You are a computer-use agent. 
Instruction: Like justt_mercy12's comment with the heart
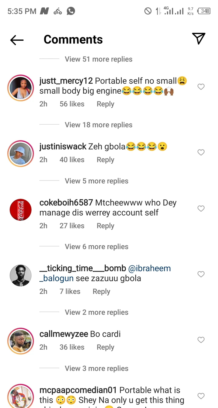click(x=201, y=87)
